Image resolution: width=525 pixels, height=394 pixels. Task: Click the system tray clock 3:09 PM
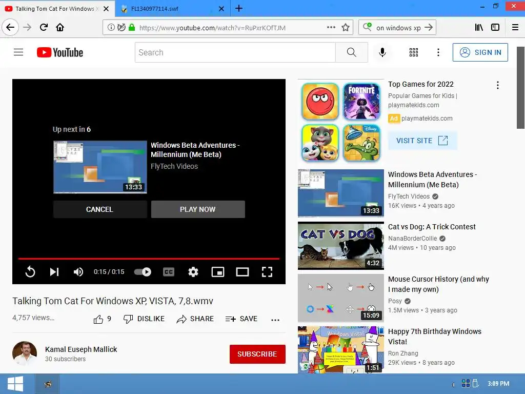[x=498, y=384]
